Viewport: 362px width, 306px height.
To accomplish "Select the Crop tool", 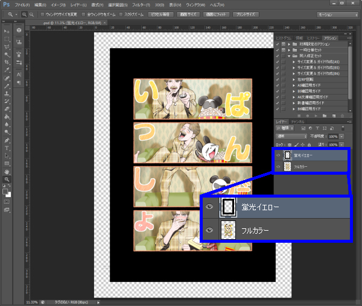I will tap(7, 62).
